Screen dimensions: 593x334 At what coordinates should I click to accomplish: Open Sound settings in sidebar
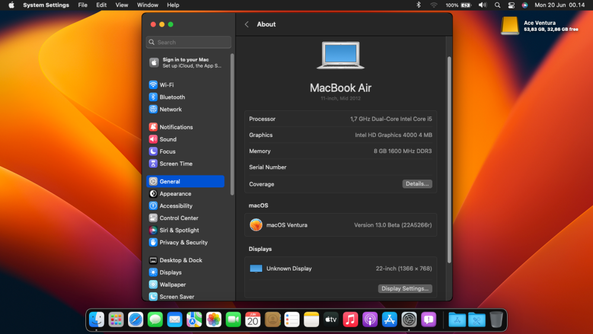tap(185, 139)
